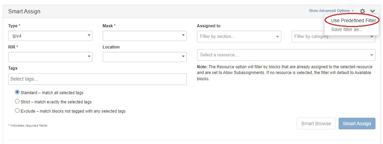Select Strict match exactly the selected tags
Viewport: 383px width, 144px height.
17,101
